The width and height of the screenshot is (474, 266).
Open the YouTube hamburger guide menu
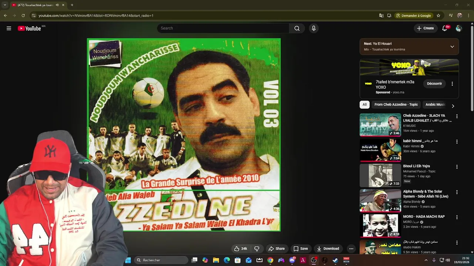pos(9,28)
